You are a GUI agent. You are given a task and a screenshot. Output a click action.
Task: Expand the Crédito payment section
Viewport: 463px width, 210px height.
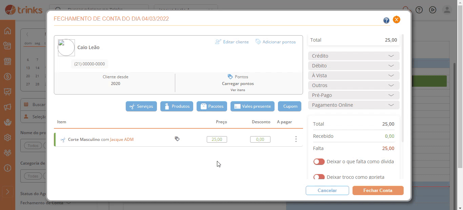click(x=354, y=56)
